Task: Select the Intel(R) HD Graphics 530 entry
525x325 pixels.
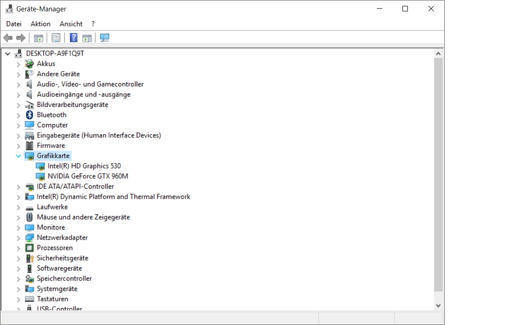Action: click(84, 166)
